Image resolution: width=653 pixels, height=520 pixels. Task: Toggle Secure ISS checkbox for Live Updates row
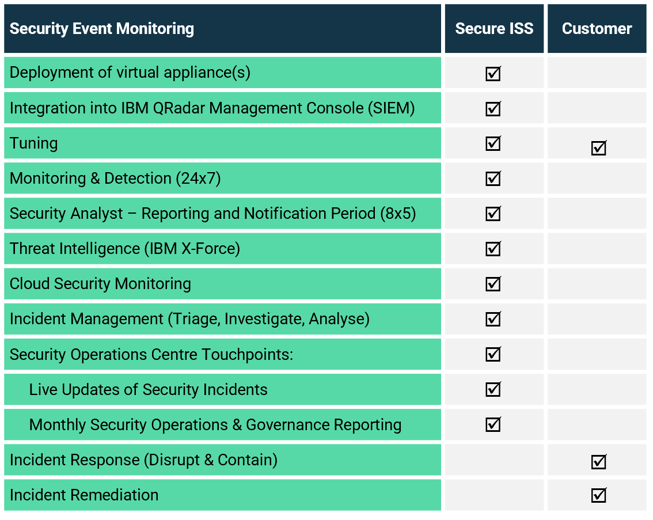click(493, 390)
